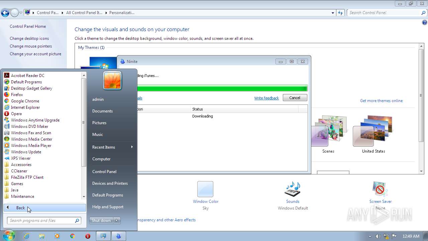Open Internet Explorer on the taskbar
Viewport: 428px width, 241px height.
tap(26, 236)
